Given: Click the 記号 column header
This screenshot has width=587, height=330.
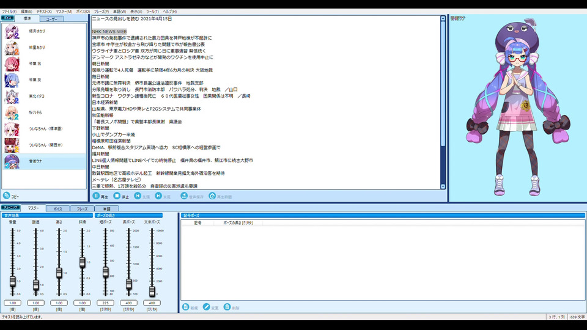Looking at the screenshot, I should tap(198, 222).
